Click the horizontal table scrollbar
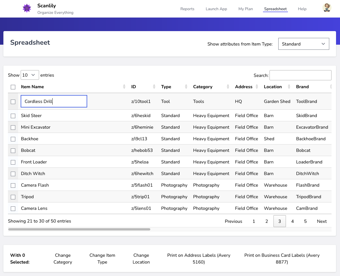Image resolution: width=340 pixels, height=276 pixels. [79, 229]
